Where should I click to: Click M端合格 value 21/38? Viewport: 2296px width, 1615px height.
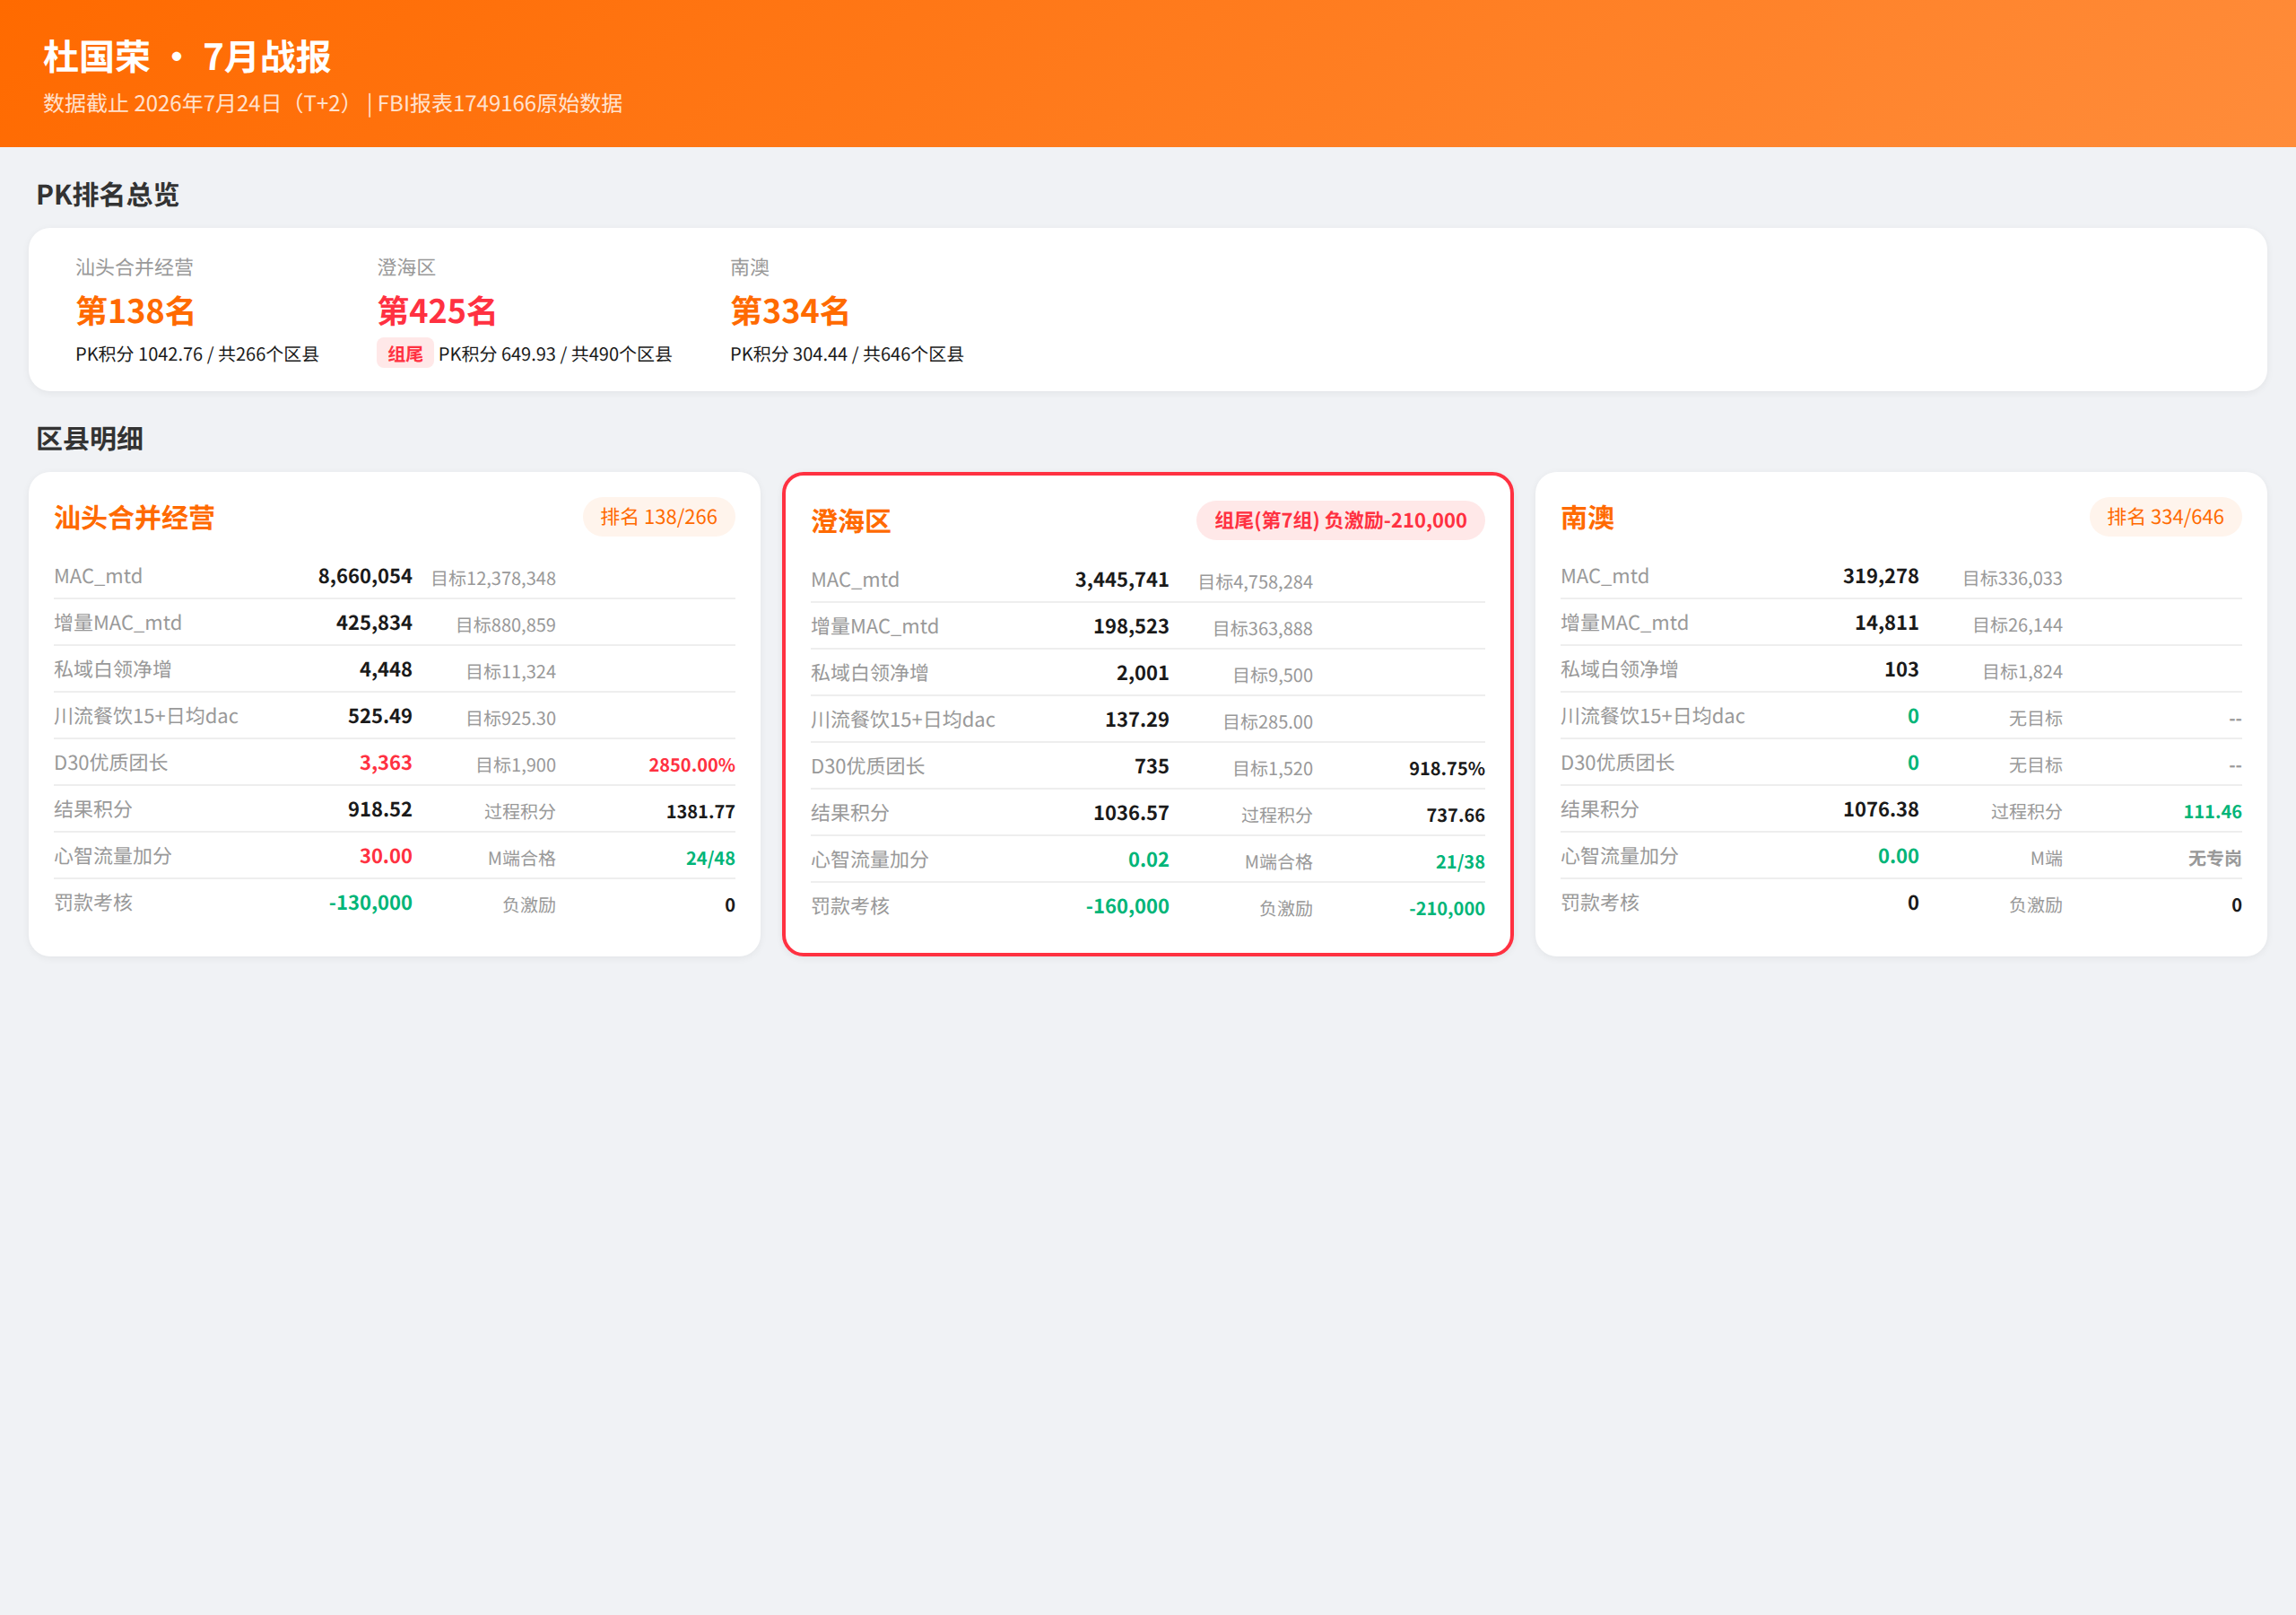pyautogui.click(x=1461, y=861)
